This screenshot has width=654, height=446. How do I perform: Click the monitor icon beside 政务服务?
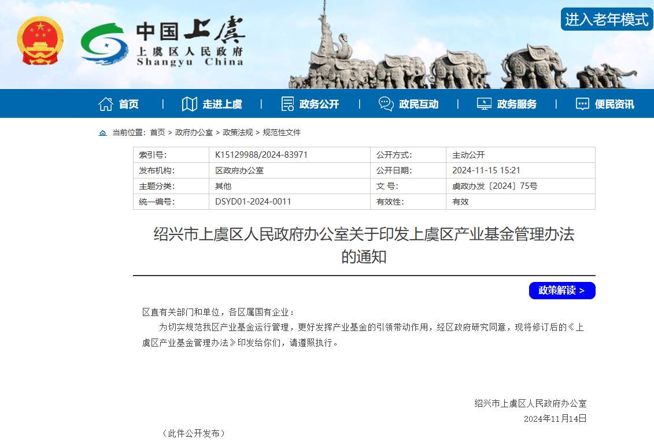(484, 104)
